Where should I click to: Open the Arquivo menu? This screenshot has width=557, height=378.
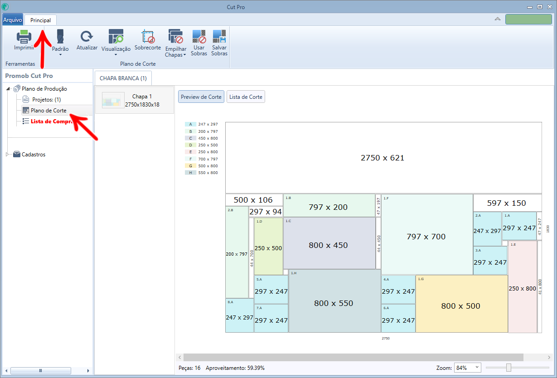coord(13,20)
